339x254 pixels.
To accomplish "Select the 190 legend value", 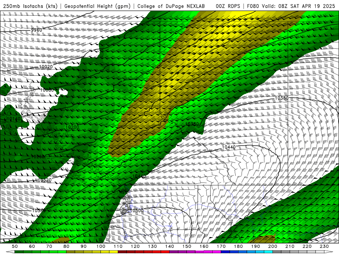I will tap(256, 246).
